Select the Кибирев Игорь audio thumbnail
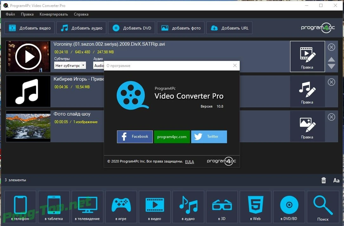The height and width of the screenshot is (226, 344). tap(28, 91)
